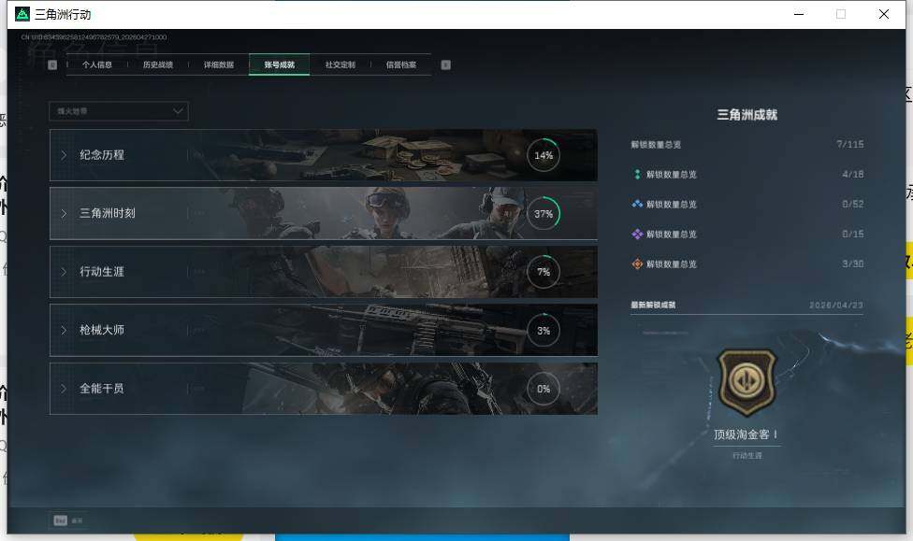Click the 3% progress ring on 枪械大师
The image size is (913, 541).
(543, 331)
